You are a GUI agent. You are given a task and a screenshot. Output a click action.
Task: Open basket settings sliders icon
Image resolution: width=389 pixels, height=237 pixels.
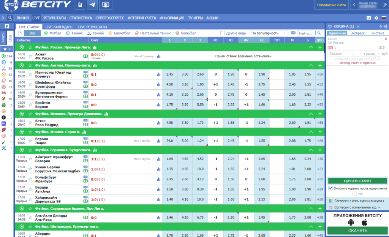(385, 26)
